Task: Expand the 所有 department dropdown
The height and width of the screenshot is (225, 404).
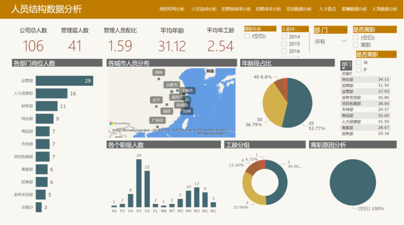Action: point(331,41)
